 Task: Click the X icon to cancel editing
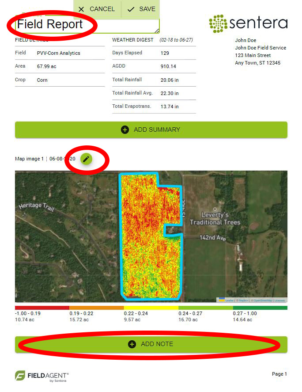81,9
